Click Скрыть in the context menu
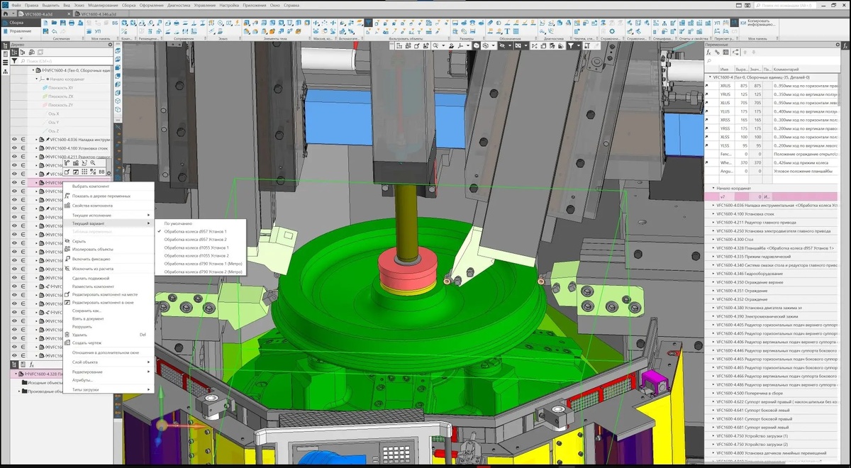 [x=79, y=241]
